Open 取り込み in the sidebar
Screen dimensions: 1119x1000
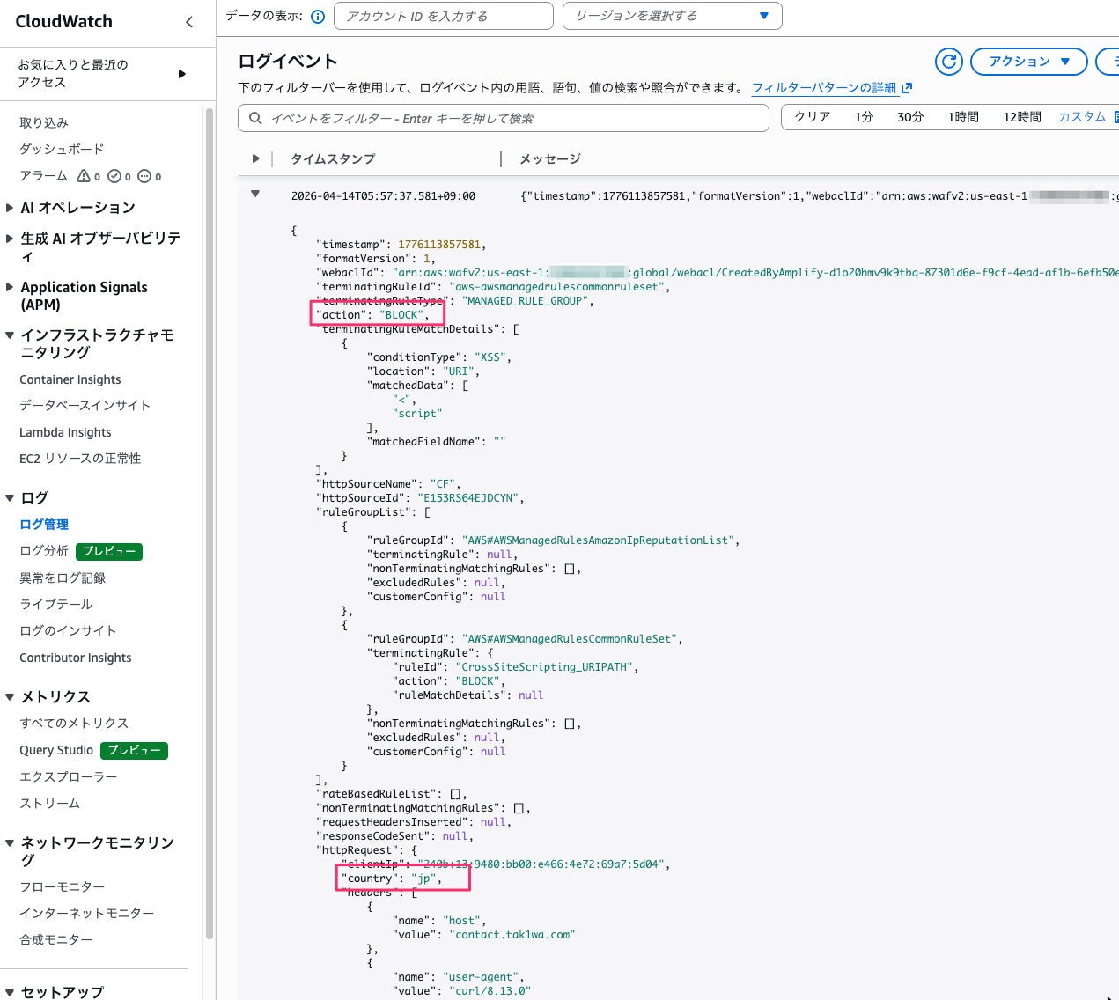click(44, 123)
